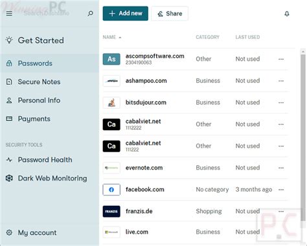Click the Get Started lightbulb icon
The width and height of the screenshot is (307, 246).
(x=9, y=40)
